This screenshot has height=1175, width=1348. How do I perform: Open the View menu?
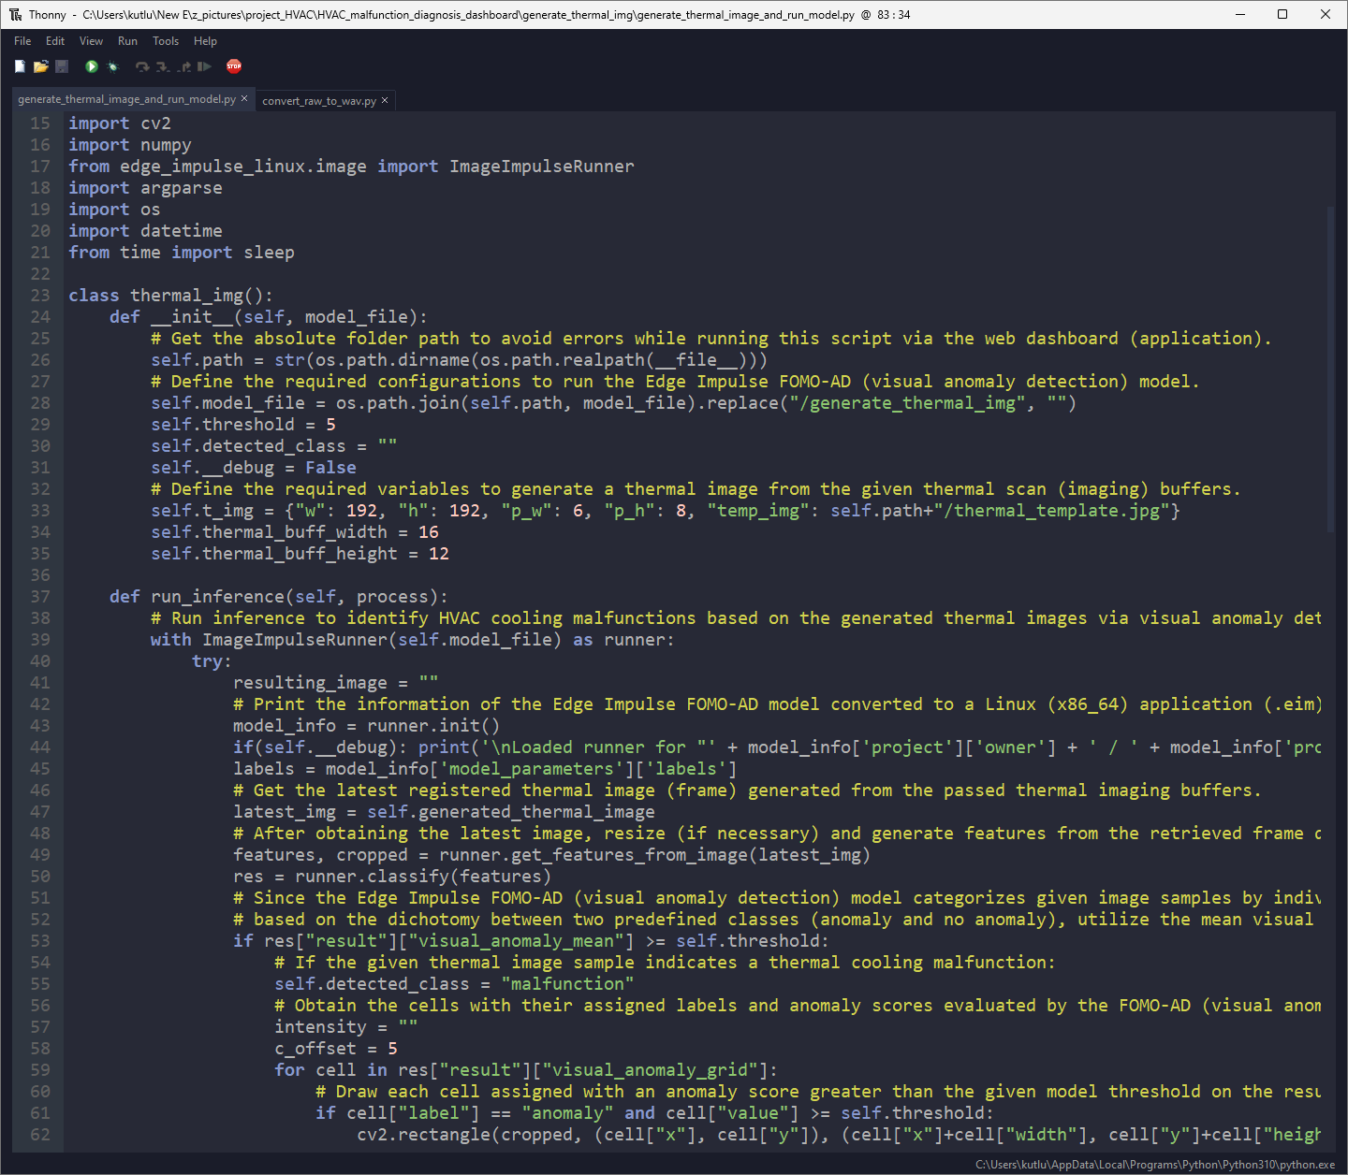click(91, 41)
